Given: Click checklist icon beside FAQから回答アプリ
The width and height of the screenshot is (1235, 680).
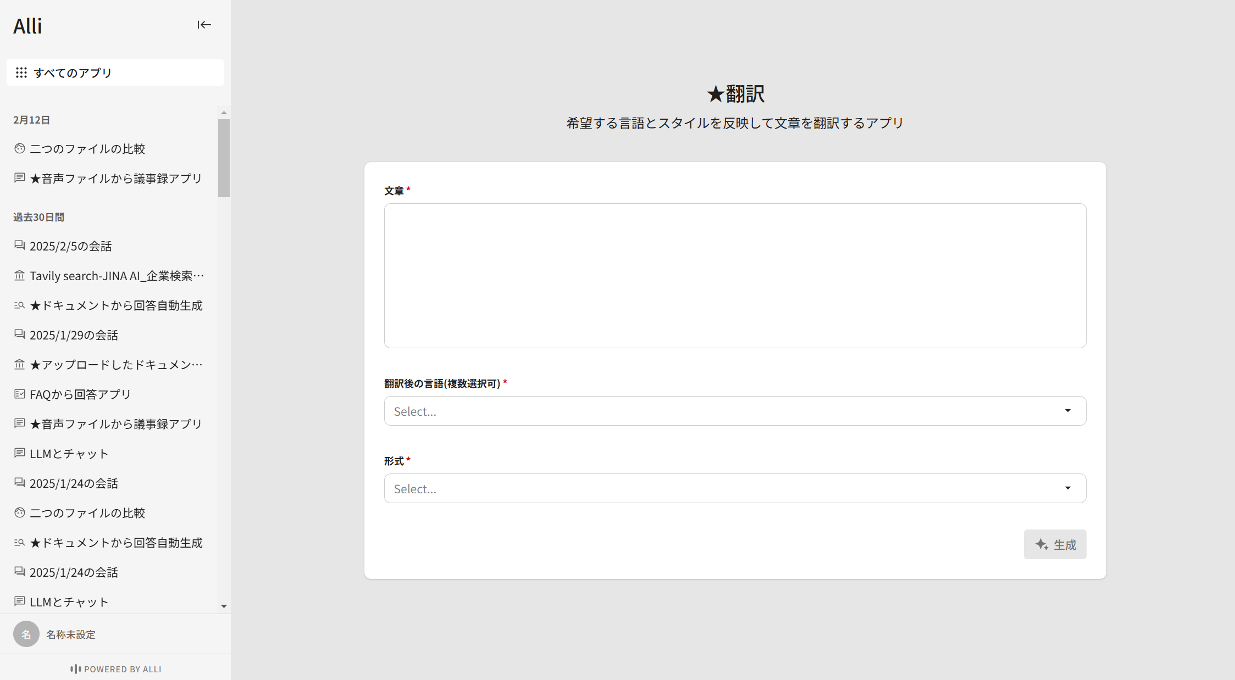Looking at the screenshot, I should (20, 394).
